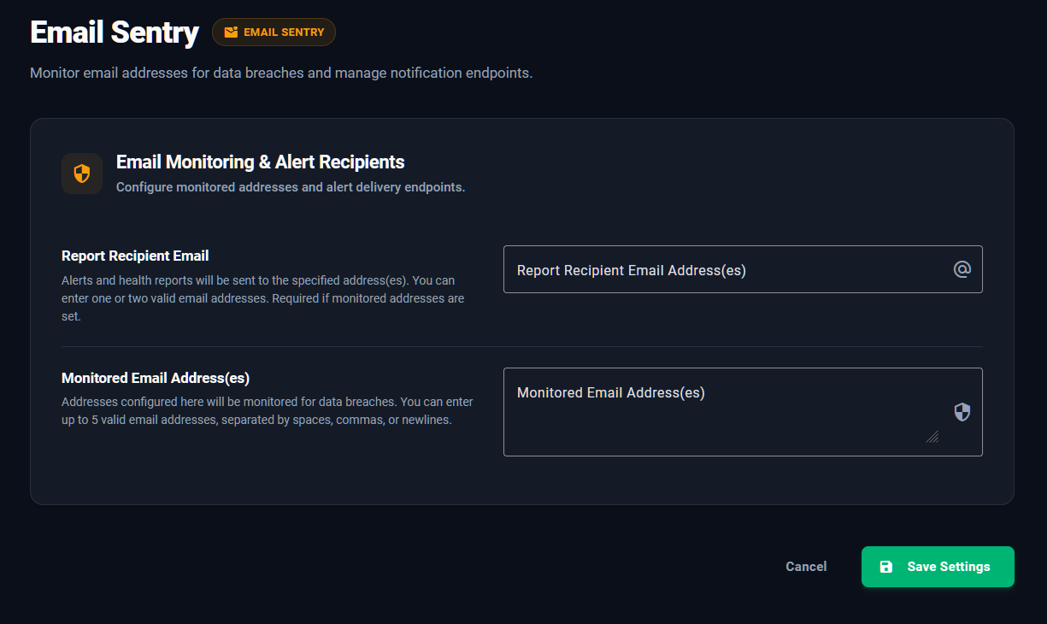Click the shield icon in monitored addresses field
Image resolution: width=1047 pixels, height=624 pixels.
(962, 412)
